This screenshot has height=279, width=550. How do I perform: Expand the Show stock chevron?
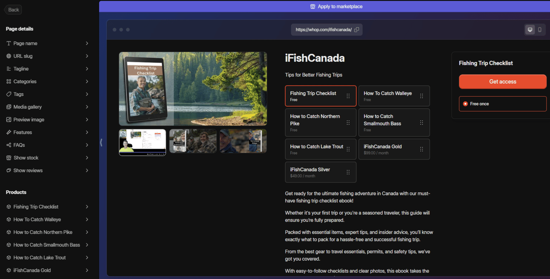[87, 158]
